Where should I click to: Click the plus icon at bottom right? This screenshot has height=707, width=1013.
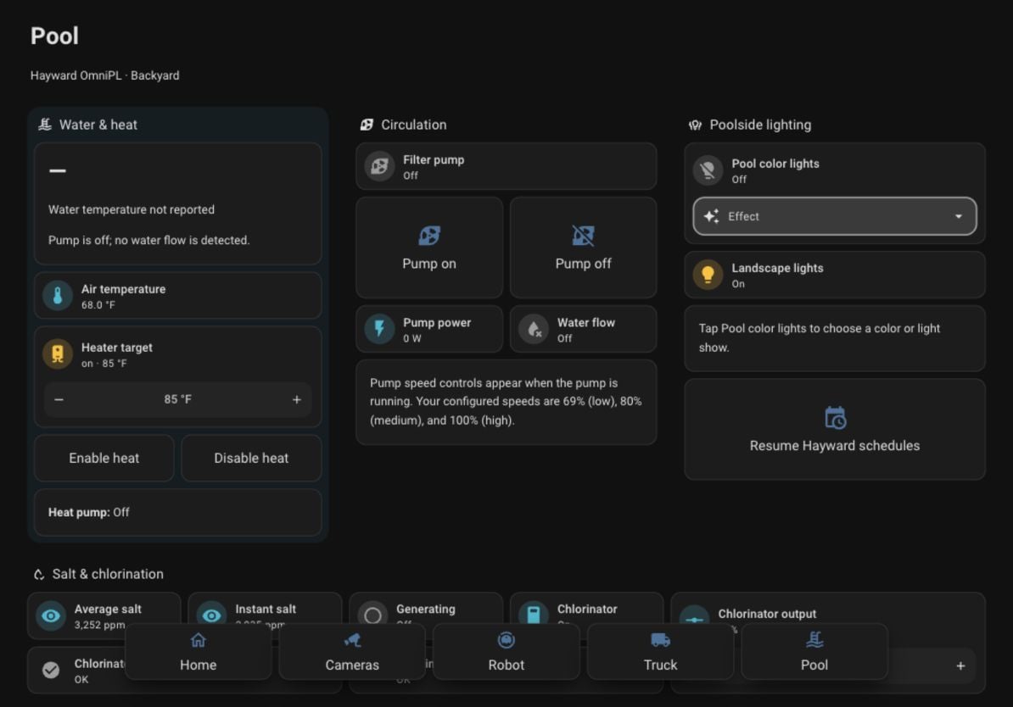coord(960,665)
